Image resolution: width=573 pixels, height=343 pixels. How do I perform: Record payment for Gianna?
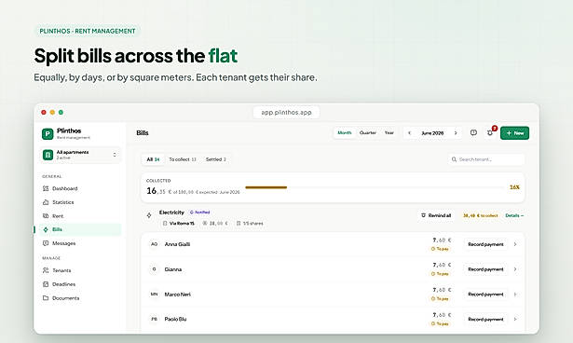(x=485, y=269)
